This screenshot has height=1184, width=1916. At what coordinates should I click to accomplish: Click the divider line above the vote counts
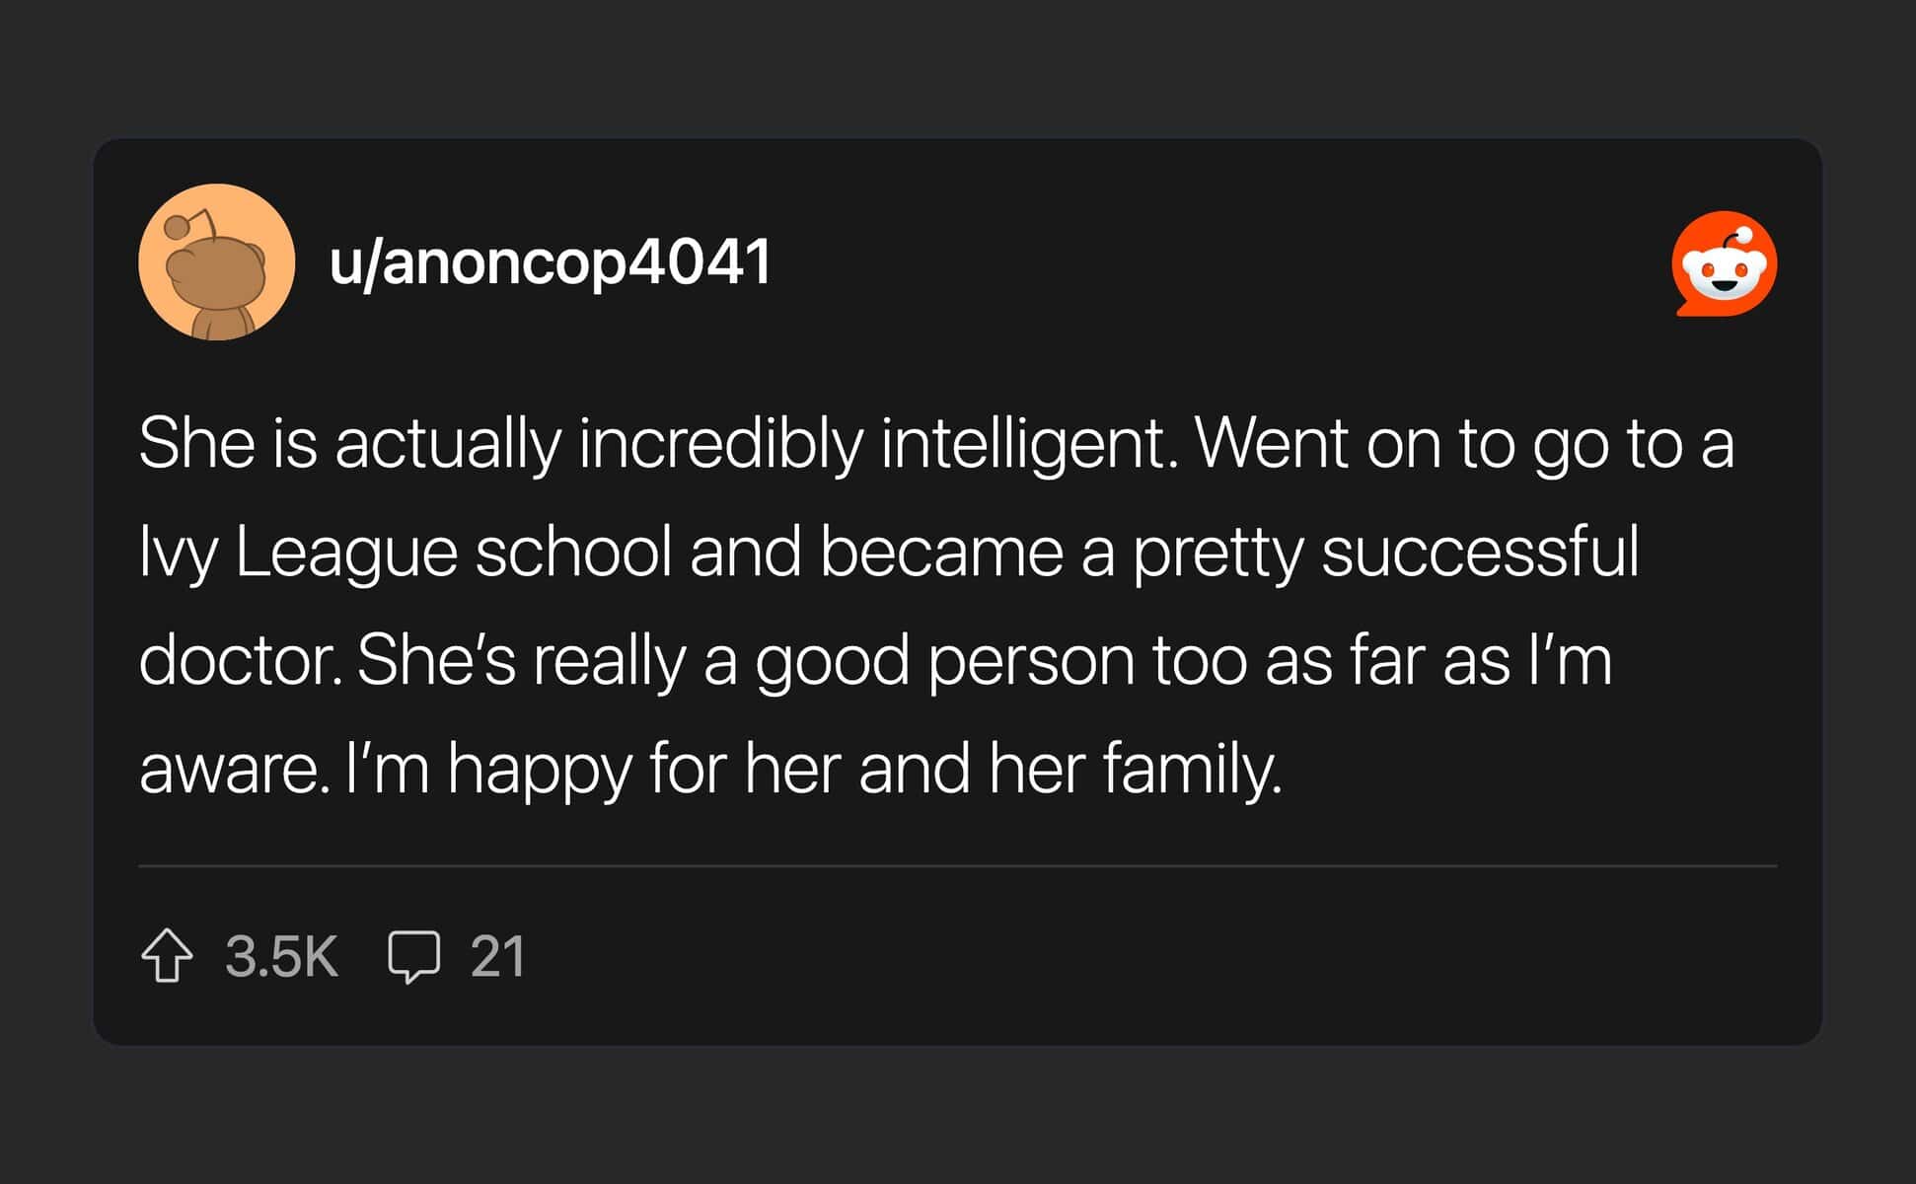tap(957, 866)
